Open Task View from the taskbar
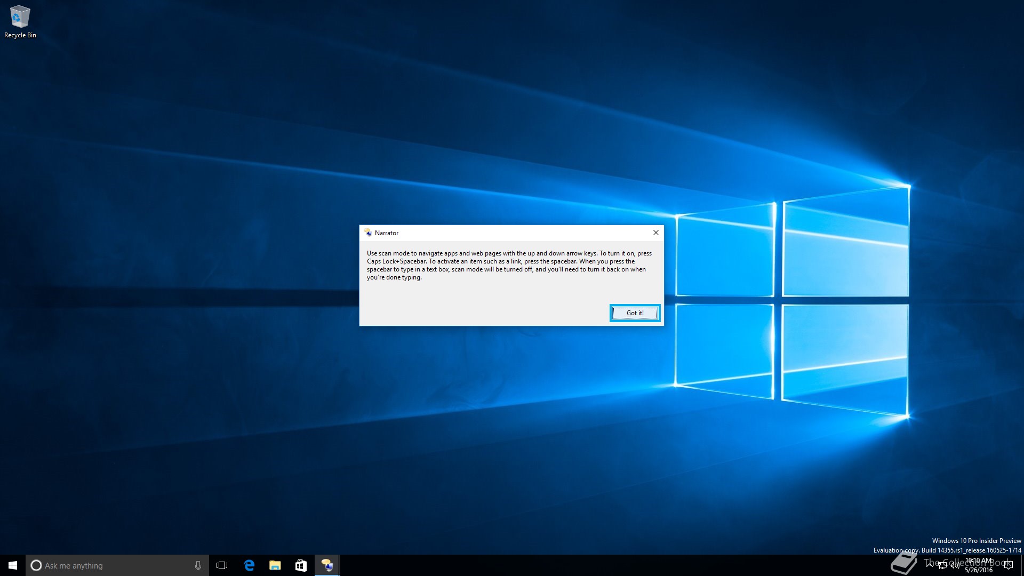This screenshot has width=1024, height=576. [222, 565]
